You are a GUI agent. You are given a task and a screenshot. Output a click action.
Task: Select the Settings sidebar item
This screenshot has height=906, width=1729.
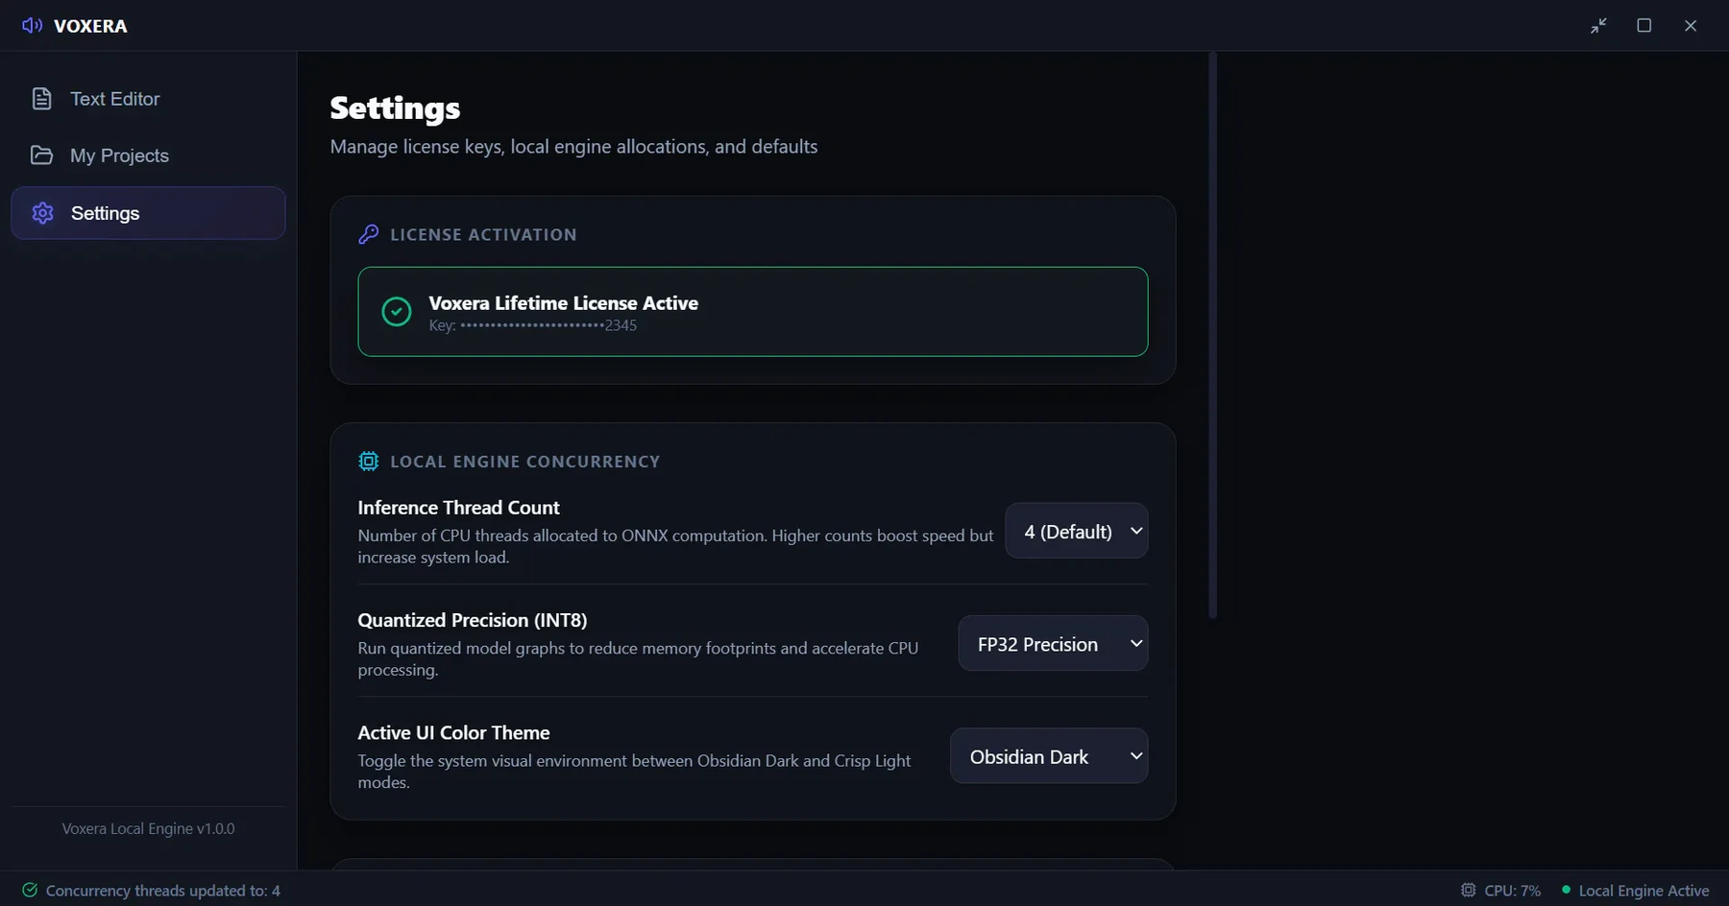click(148, 213)
